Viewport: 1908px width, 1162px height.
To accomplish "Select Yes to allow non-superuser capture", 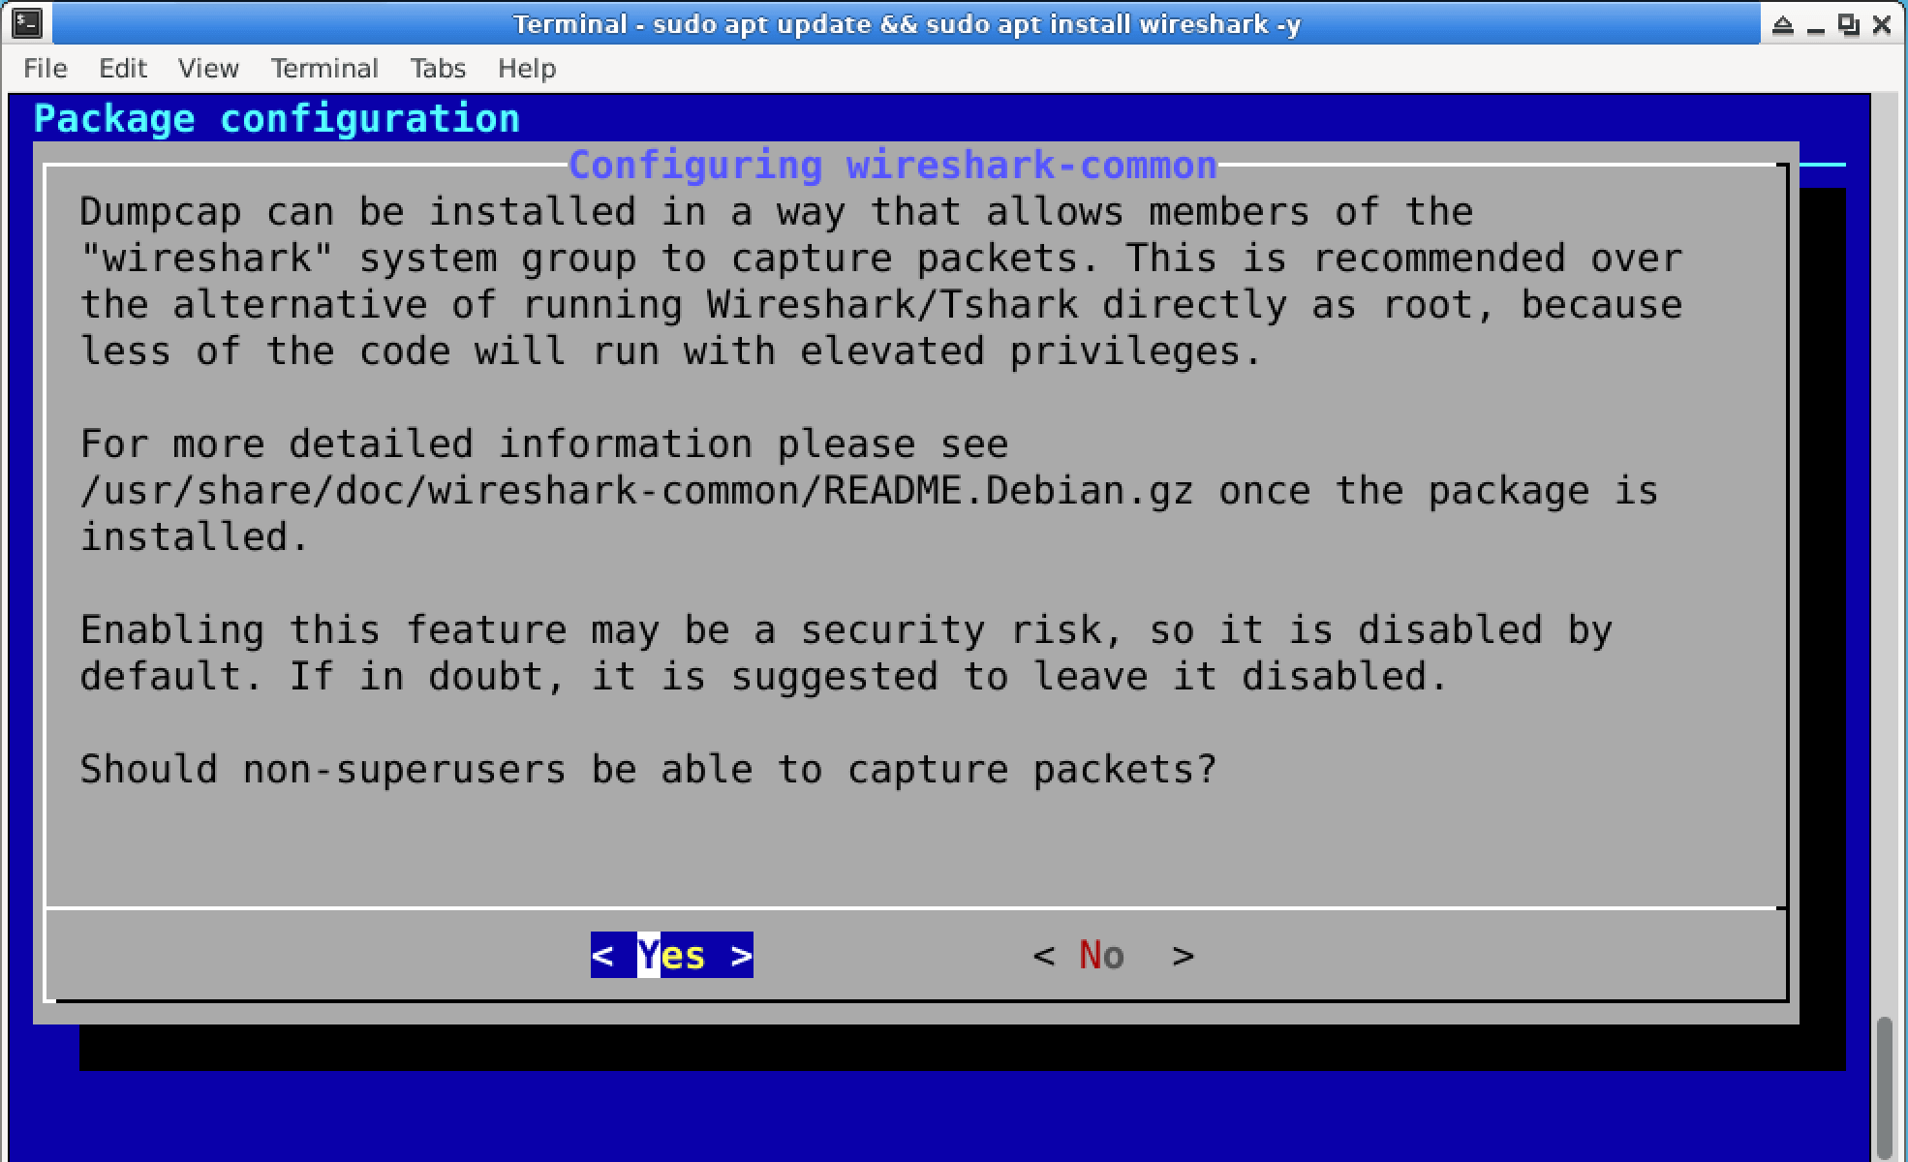I will coord(671,956).
